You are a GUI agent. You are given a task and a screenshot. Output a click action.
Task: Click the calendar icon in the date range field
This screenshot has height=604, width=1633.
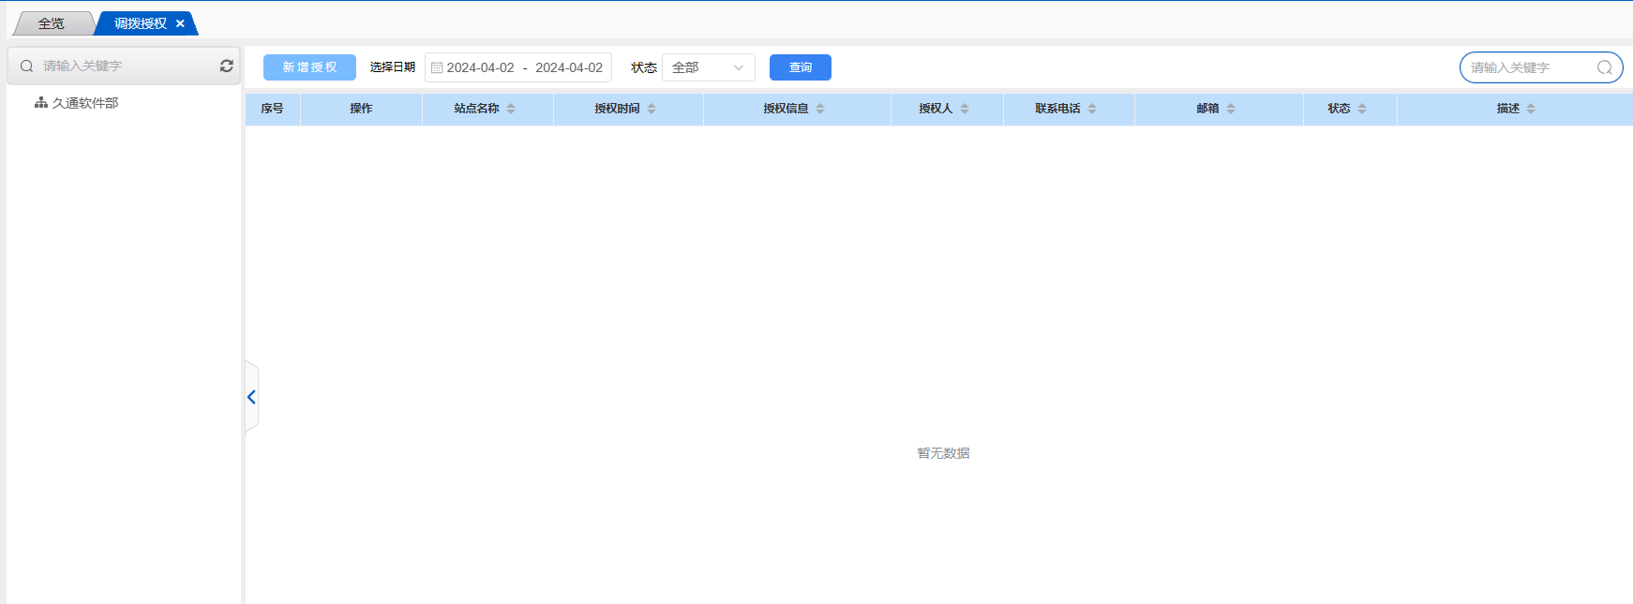(437, 67)
